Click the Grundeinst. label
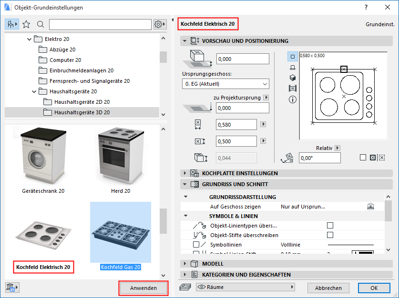The width and height of the screenshot is (399, 298). [x=380, y=24]
